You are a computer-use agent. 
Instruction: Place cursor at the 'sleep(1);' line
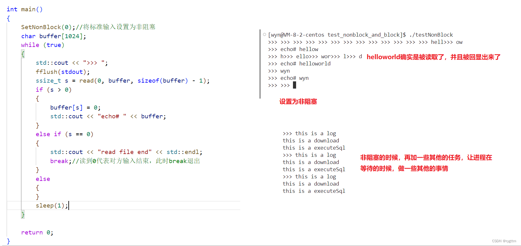pos(52,206)
